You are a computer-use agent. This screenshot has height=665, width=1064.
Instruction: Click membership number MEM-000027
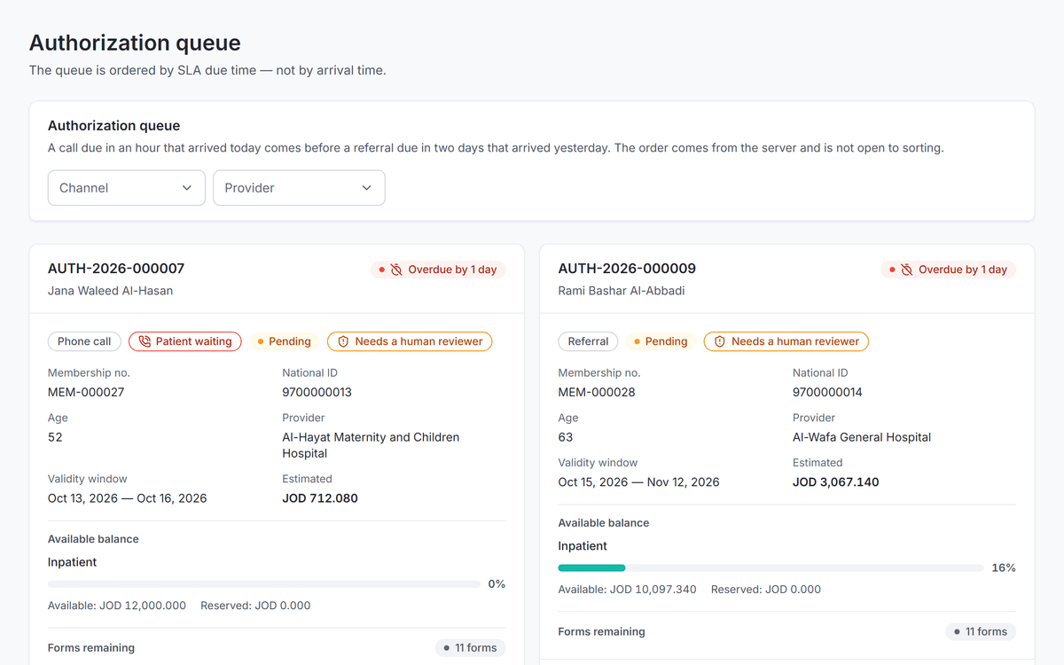click(x=86, y=392)
